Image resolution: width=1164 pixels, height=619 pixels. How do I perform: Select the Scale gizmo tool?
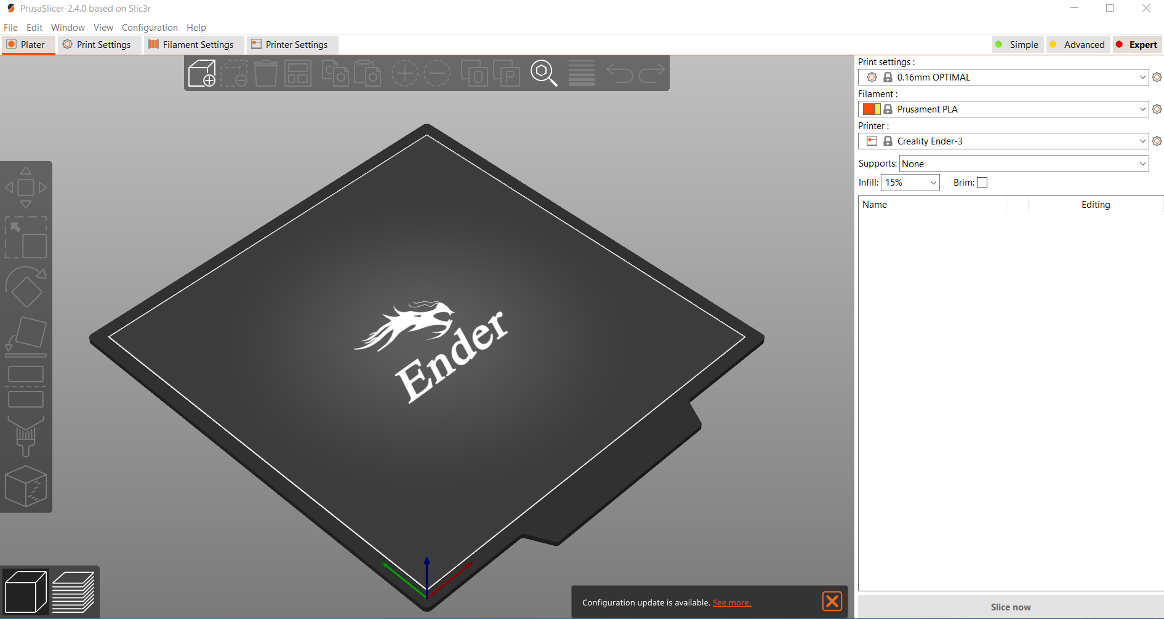pyautogui.click(x=26, y=237)
